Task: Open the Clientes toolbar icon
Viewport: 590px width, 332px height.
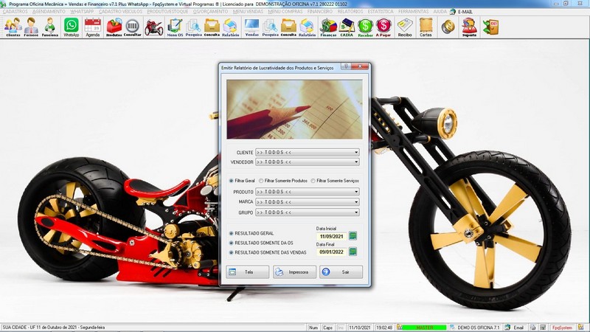Action: click(13, 27)
